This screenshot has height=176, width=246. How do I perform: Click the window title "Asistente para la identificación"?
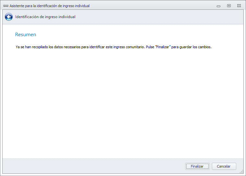tap(49, 6)
